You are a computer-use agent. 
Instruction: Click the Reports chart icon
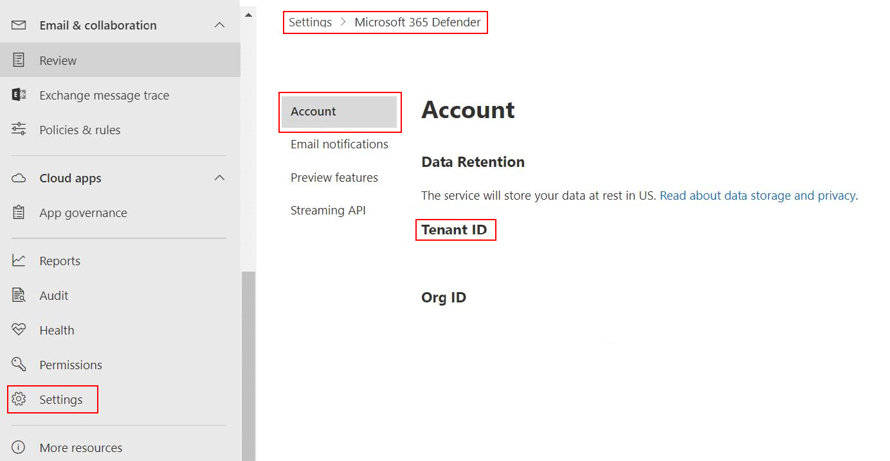(x=19, y=261)
